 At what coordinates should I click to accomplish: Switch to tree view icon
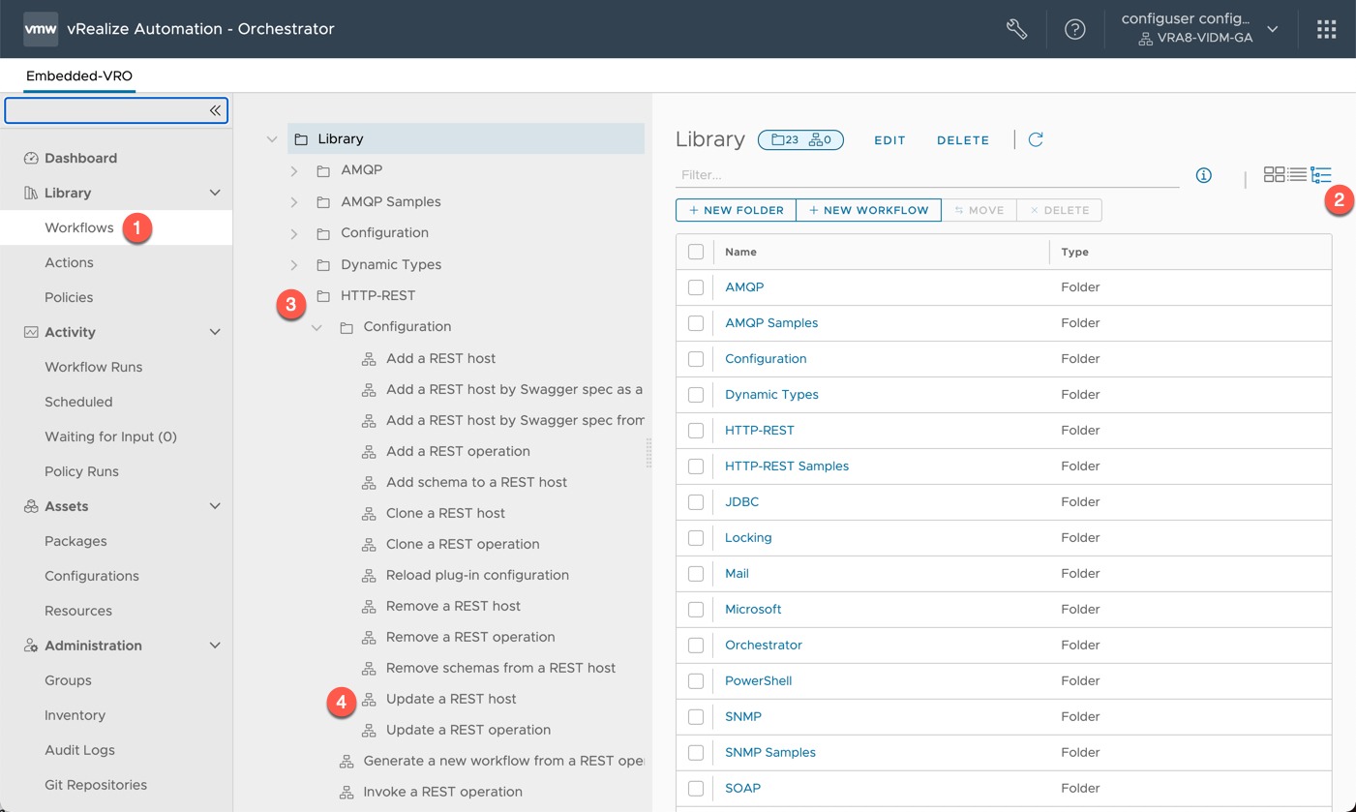(1321, 175)
